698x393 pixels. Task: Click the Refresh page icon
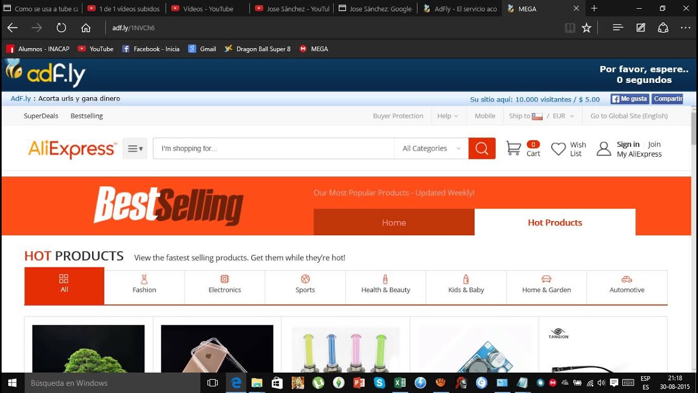61,28
